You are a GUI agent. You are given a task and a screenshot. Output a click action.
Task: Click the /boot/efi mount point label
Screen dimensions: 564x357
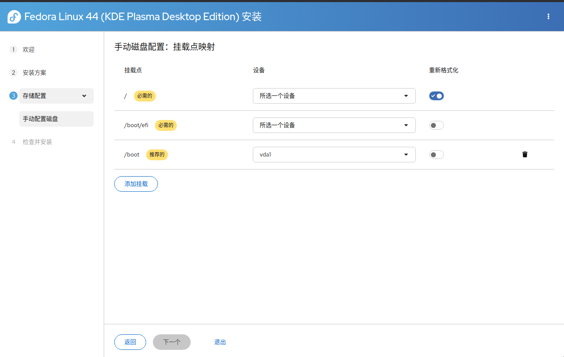coord(136,125)
